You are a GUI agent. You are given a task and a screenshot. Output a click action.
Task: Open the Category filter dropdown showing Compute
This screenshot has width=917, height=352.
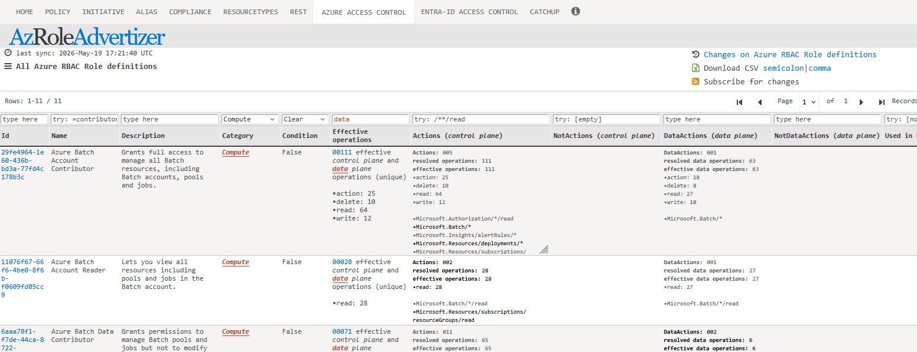click(249, 119)
